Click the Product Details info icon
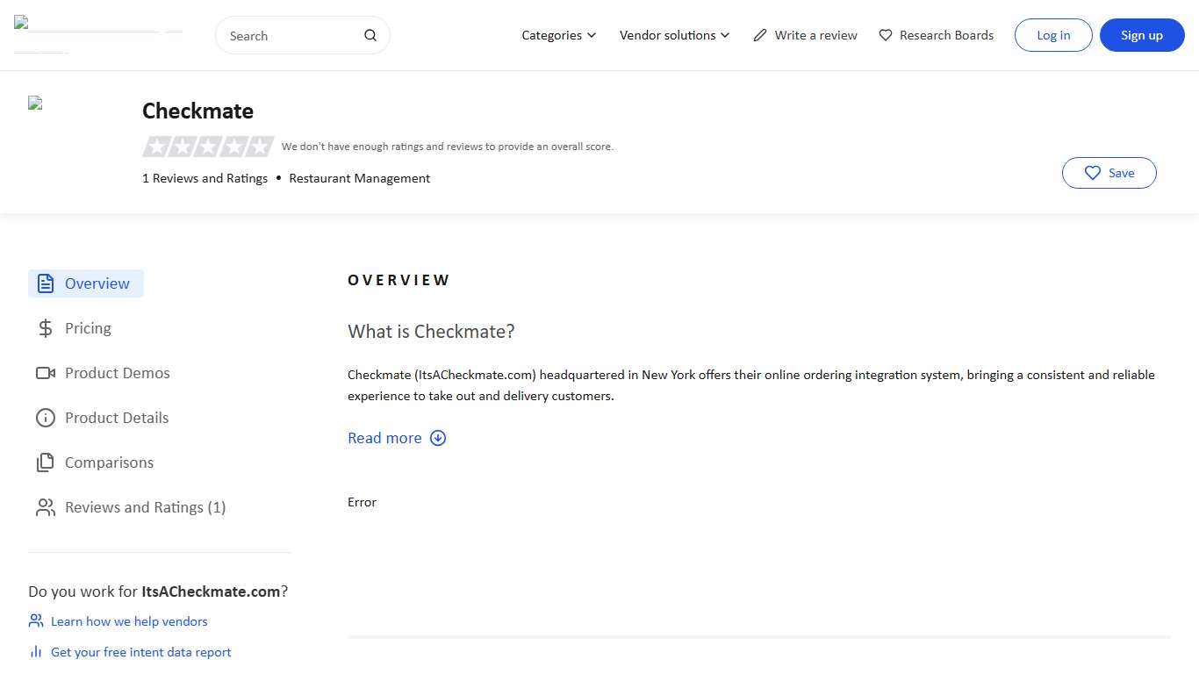The width and height of the screenshot is (1199, 674). coord(46,418)
